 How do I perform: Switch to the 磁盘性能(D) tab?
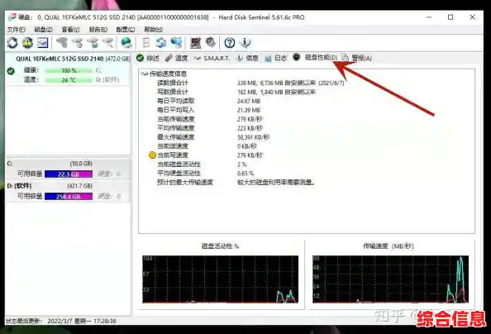pyautogui.click(x=315, y=57)
